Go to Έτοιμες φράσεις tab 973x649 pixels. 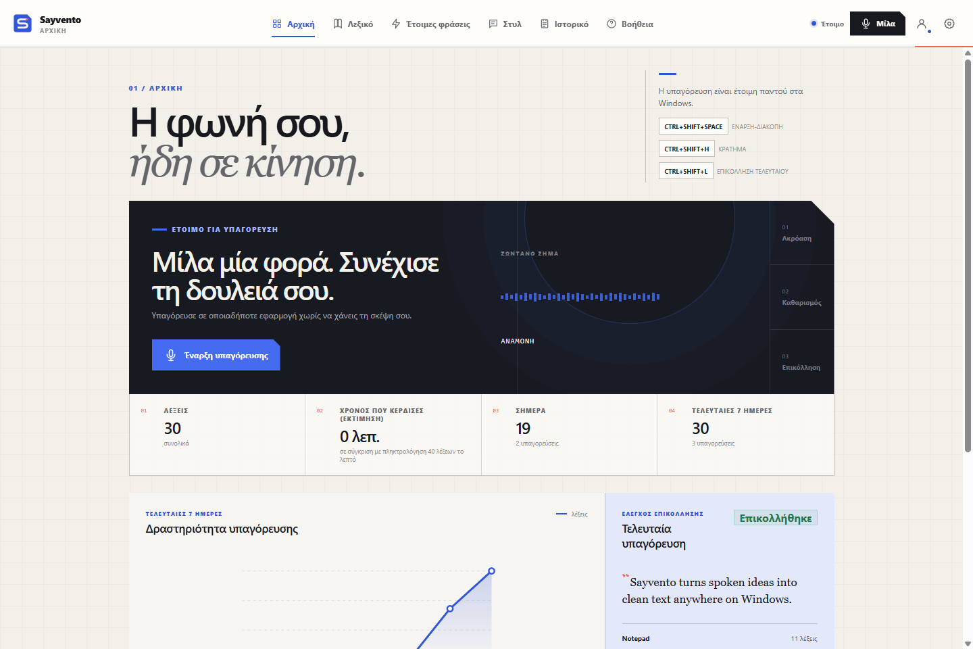[x=431, y=24]
